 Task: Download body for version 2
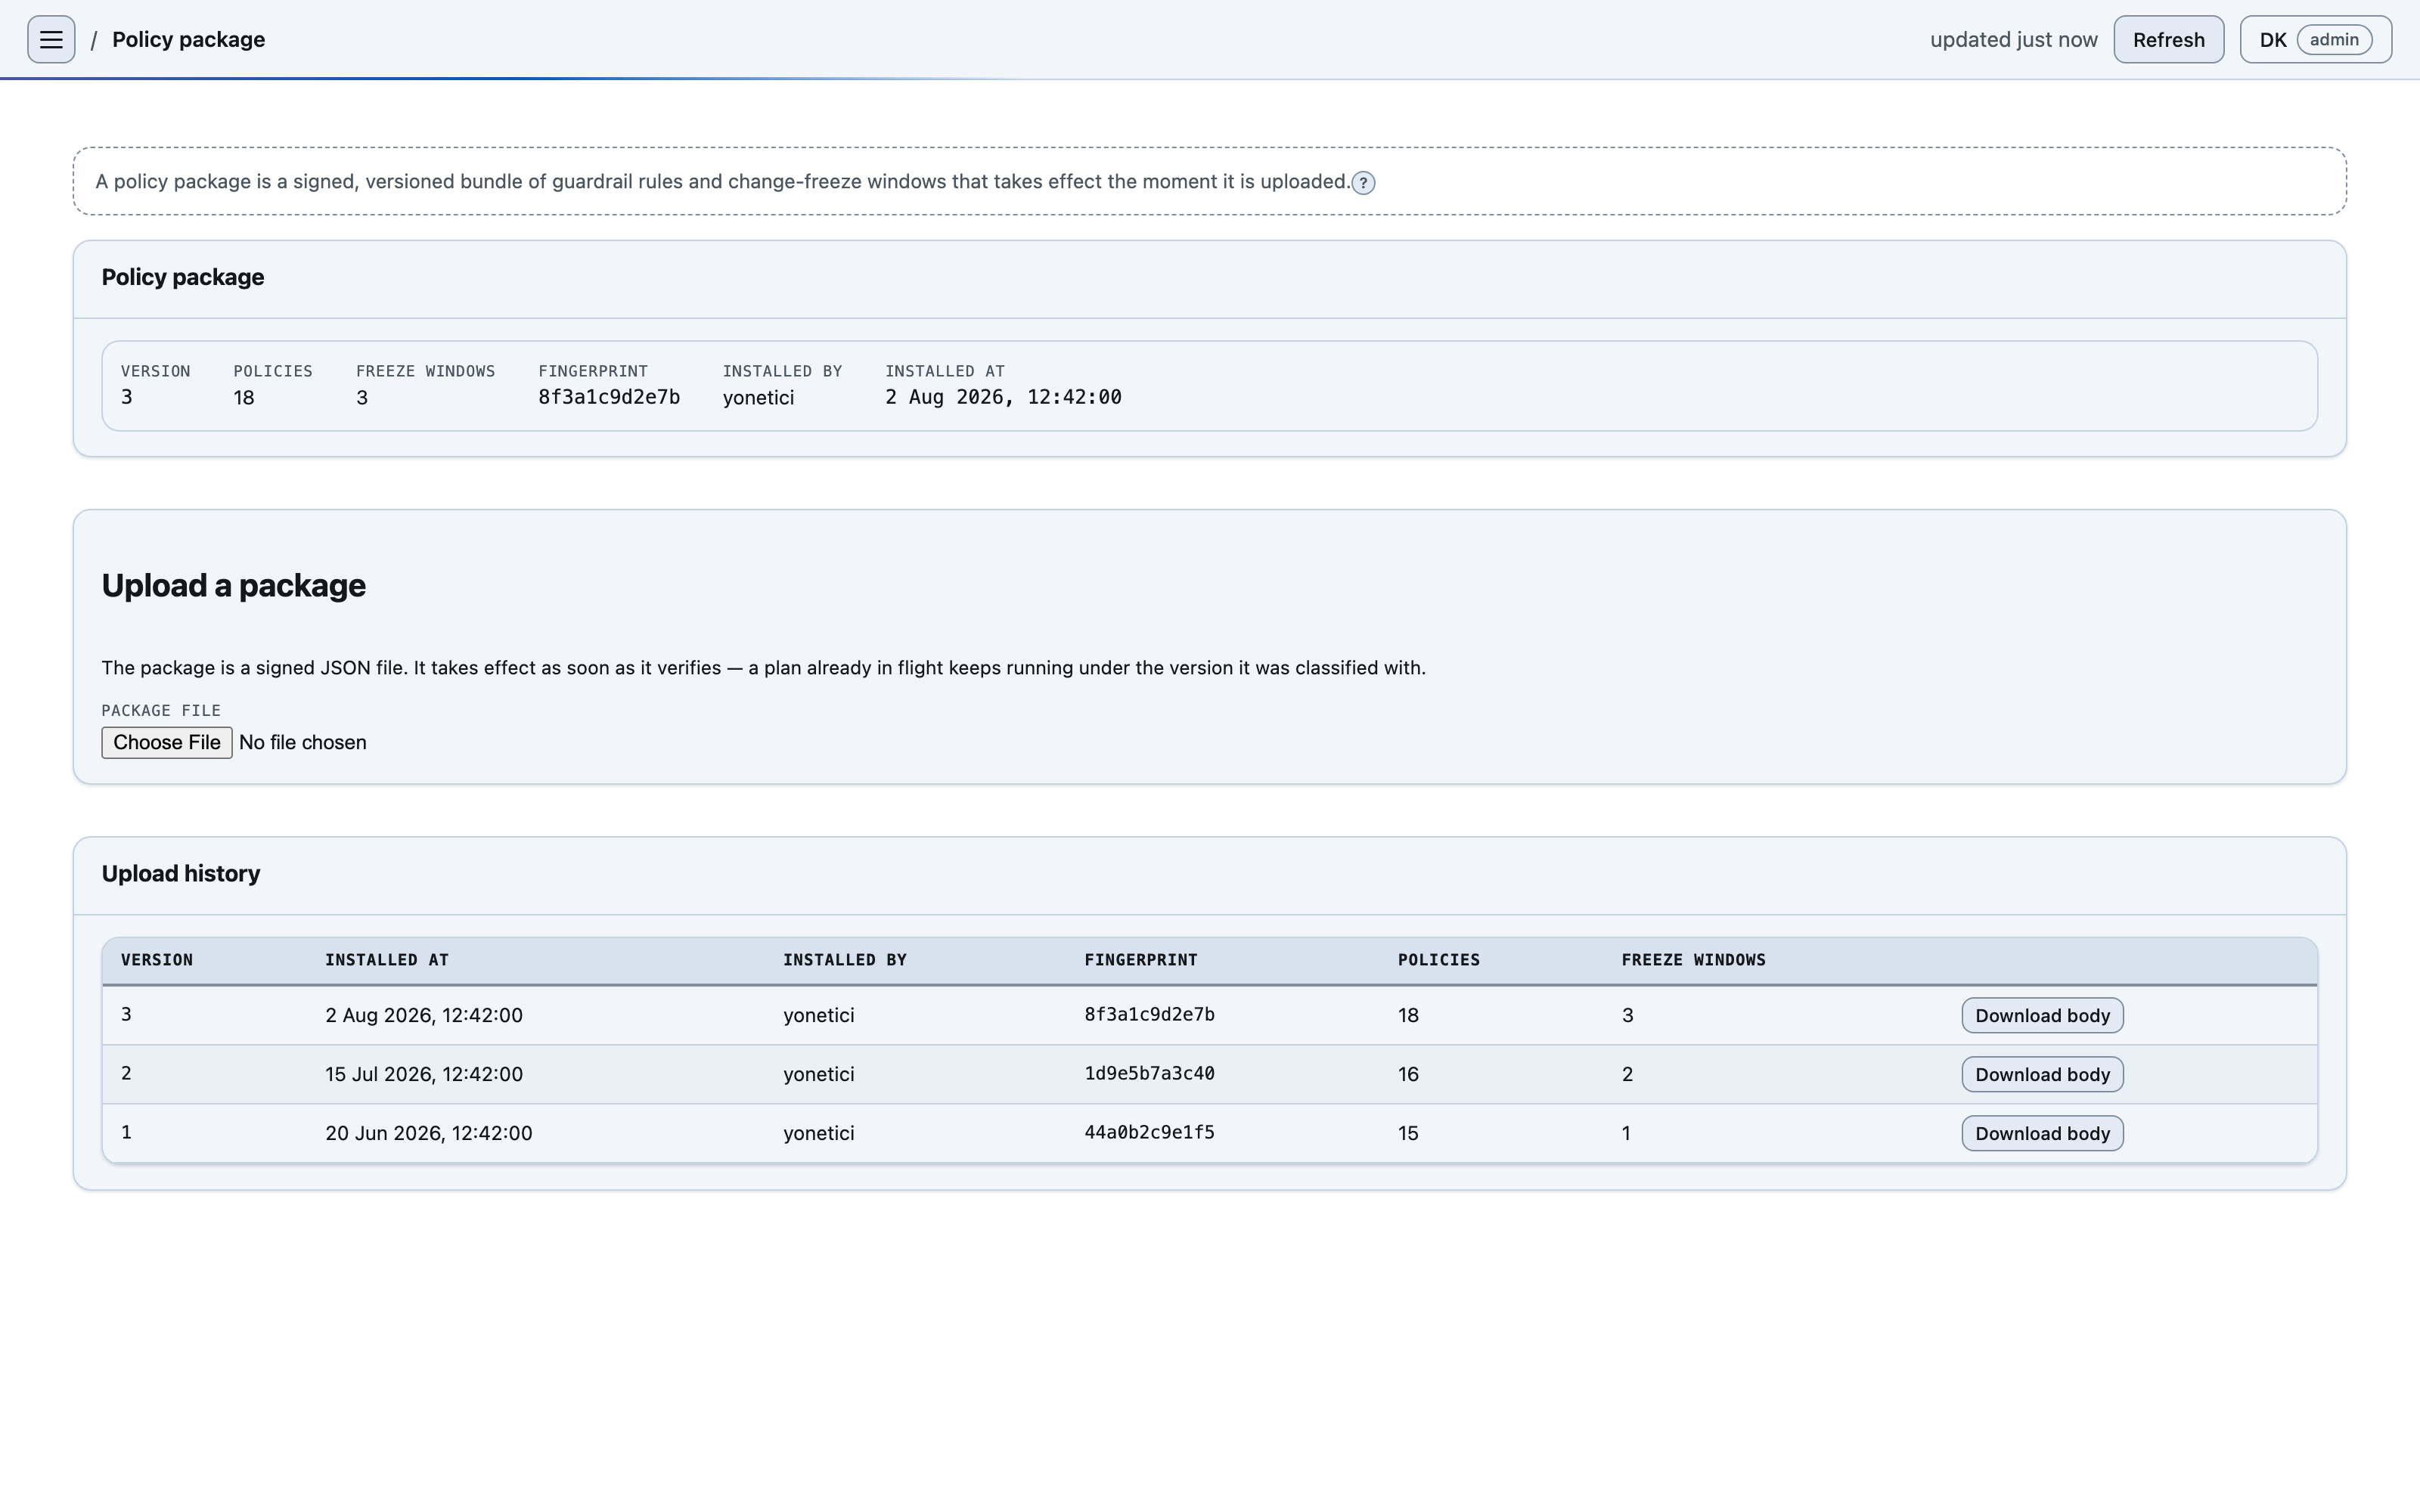click(2042, 1074)
